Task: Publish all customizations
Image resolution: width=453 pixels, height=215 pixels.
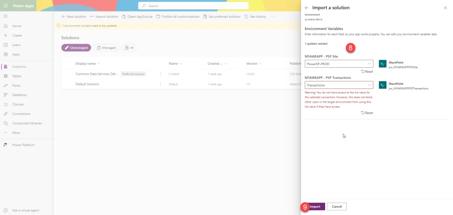Action: (178, 16)
